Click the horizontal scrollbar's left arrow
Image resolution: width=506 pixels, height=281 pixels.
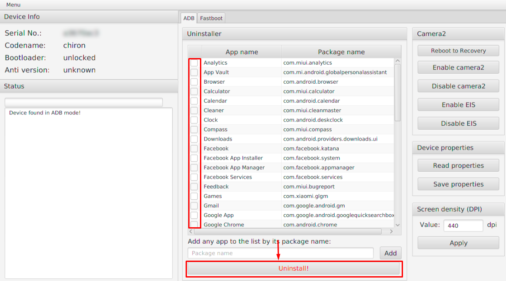(x=191, y=232)
